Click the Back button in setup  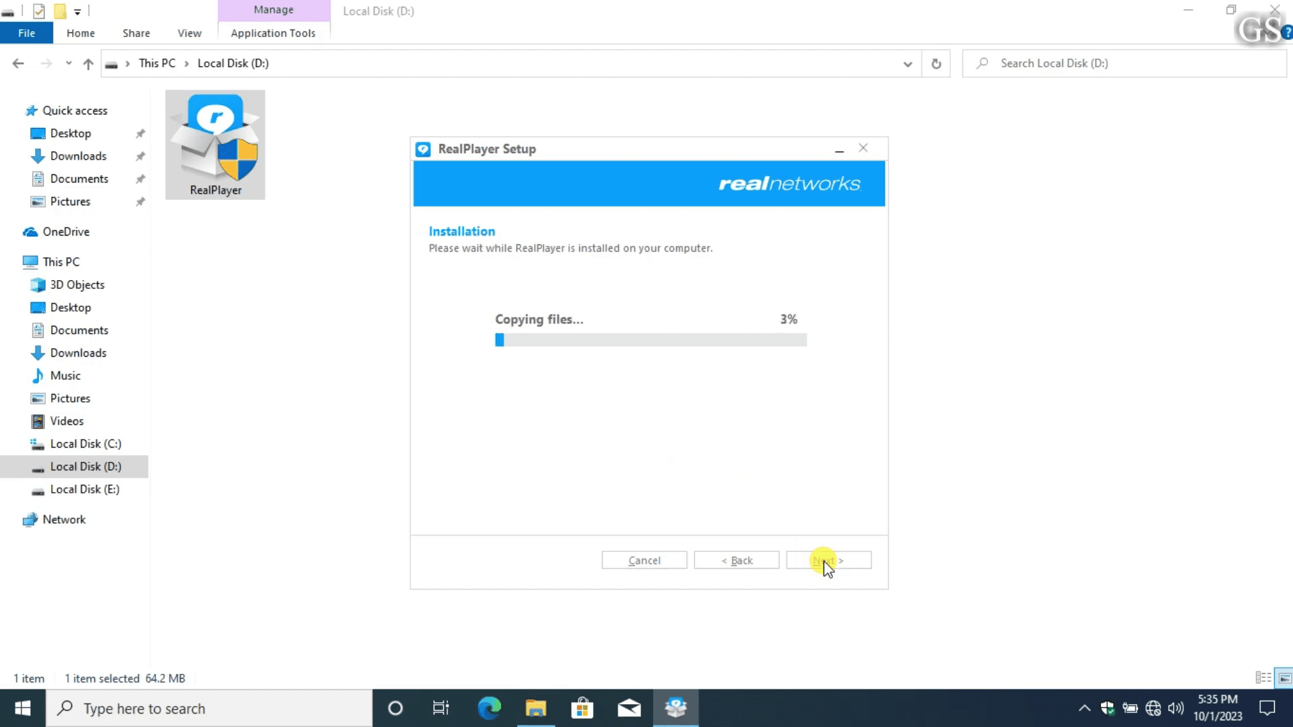tap(737, 561)
